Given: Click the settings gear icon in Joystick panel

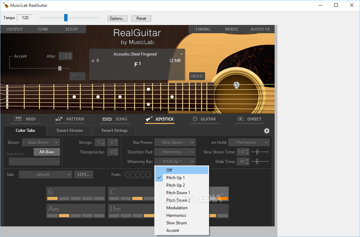Looking at the screenshot, I should pyautogui.click(x=266, y=131).
